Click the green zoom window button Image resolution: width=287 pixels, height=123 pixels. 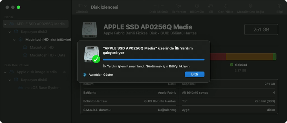coord(18,7)
